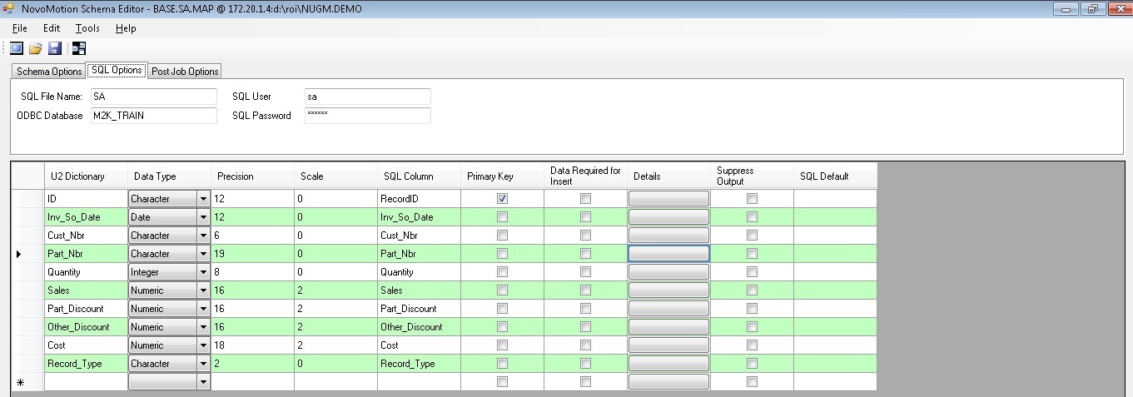Screen dimensions: 1133x397
Task: Uncheck Primary Key for the ID row
Action: 502,199
